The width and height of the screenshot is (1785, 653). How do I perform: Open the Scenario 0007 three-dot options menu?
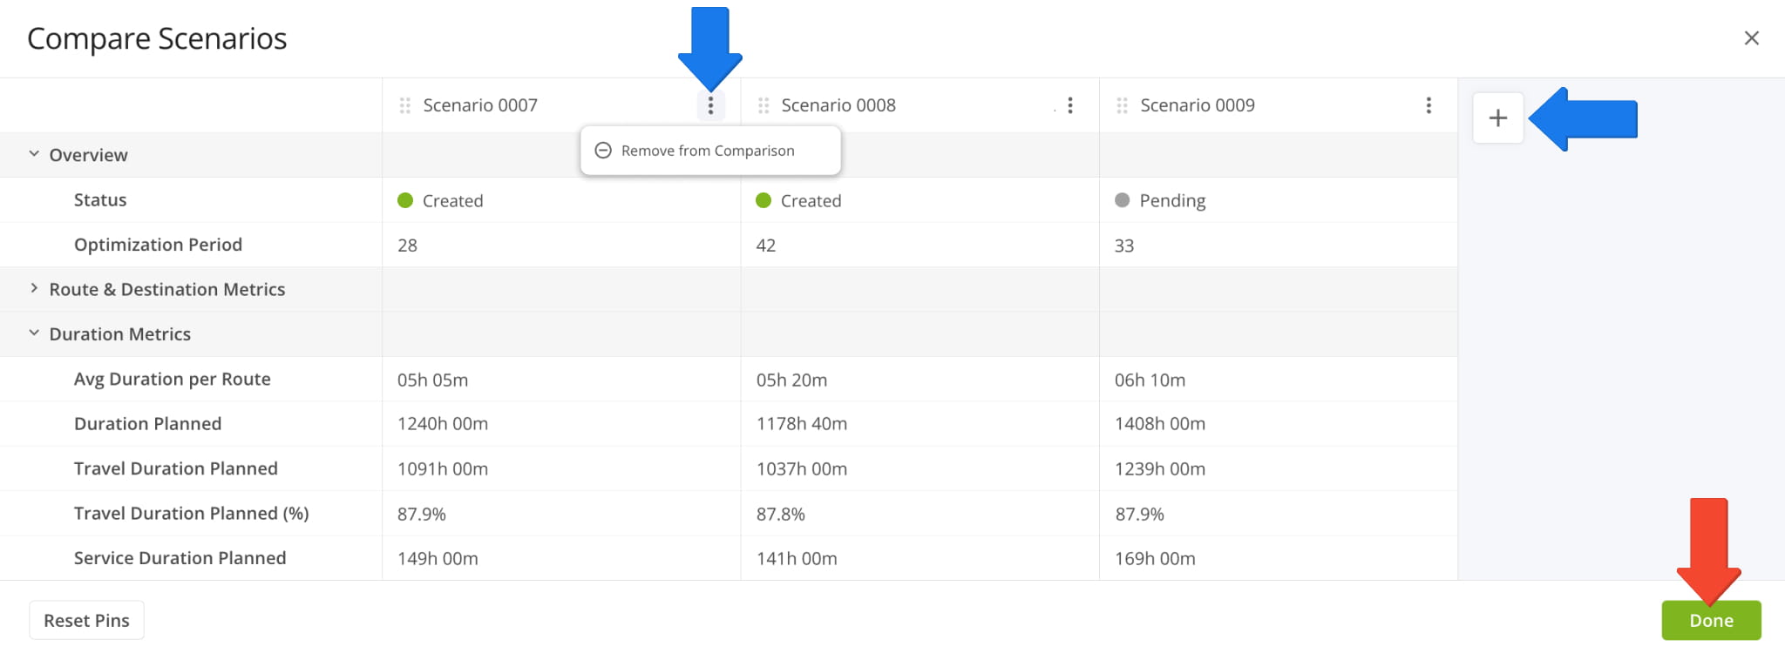point(710,105)
